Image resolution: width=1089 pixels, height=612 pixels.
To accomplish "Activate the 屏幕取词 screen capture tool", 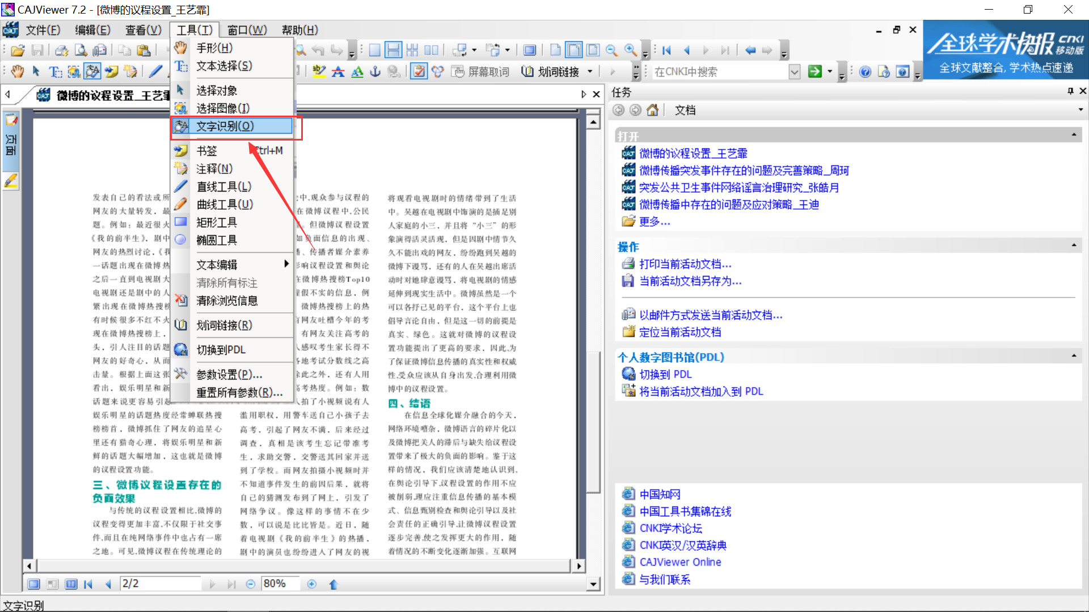I will 479,71.
